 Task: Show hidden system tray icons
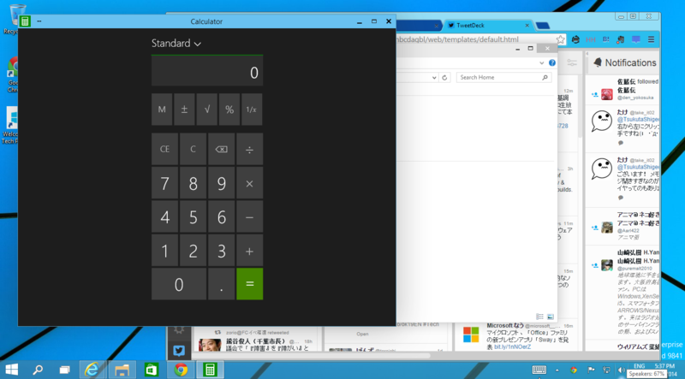click(557, 370)
